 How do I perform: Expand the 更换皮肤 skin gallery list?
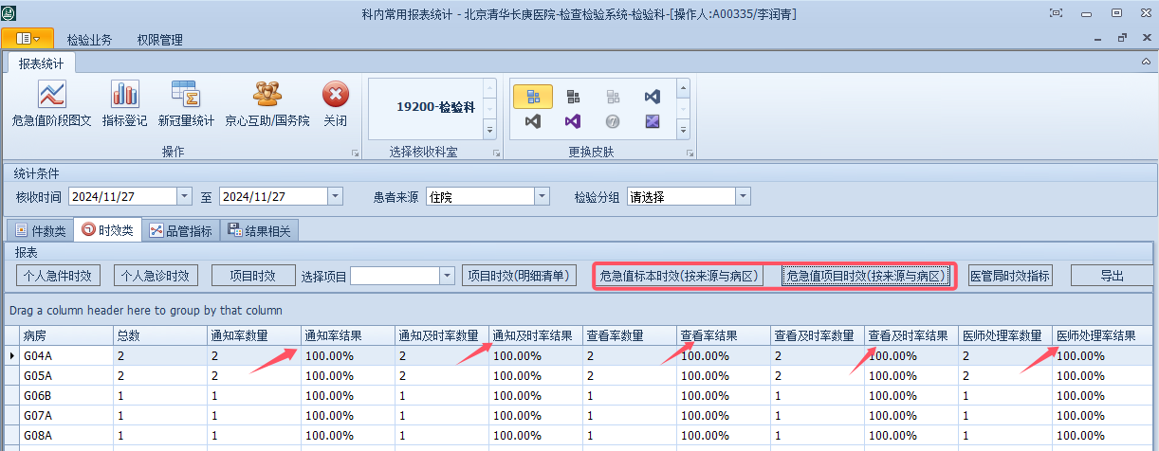tap(682, 129)
